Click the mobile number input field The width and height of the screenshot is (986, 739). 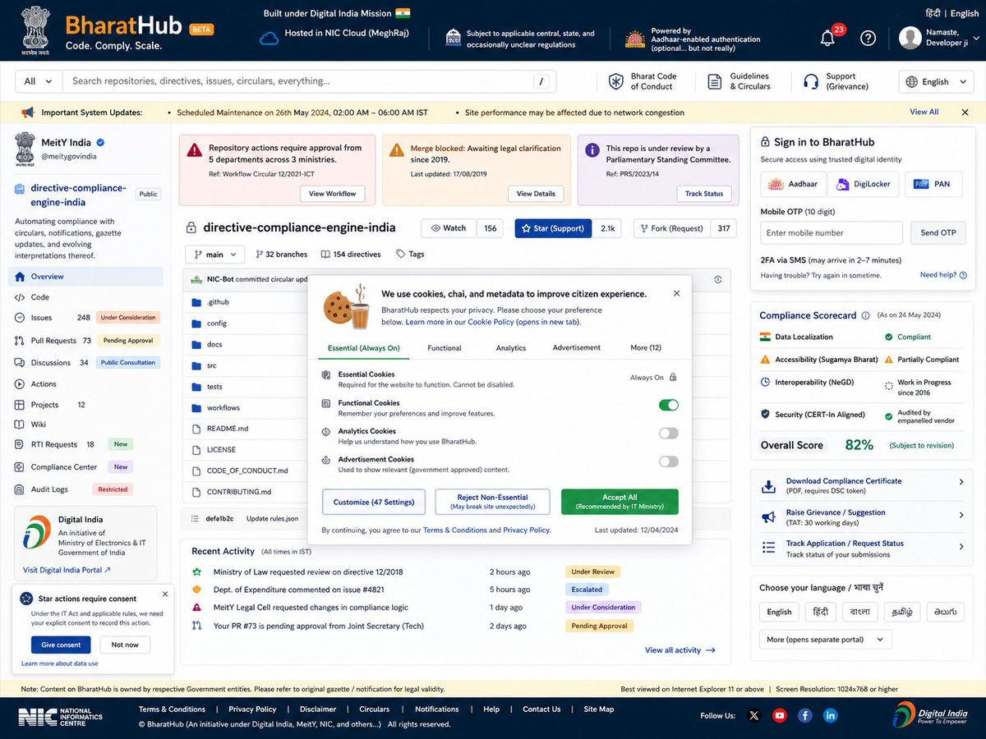coord(832,233)
